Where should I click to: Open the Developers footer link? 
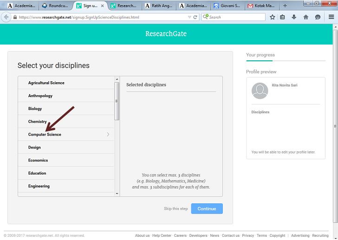coord(198,235)
